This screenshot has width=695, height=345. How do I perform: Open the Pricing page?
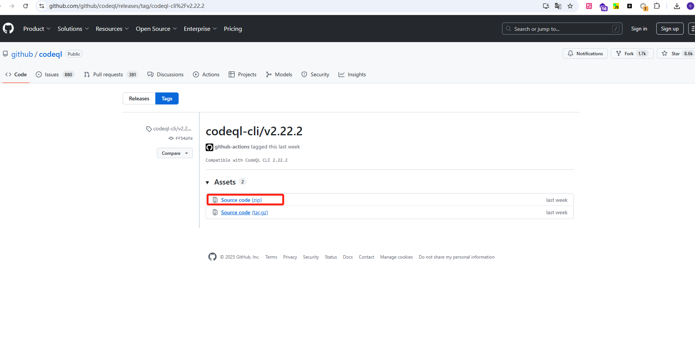233,29
